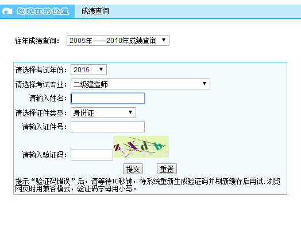This screenshot has height=239, width=301.
Task: Open the 二级建造师 exam major dropdown
Action: [x=140, y=84]
